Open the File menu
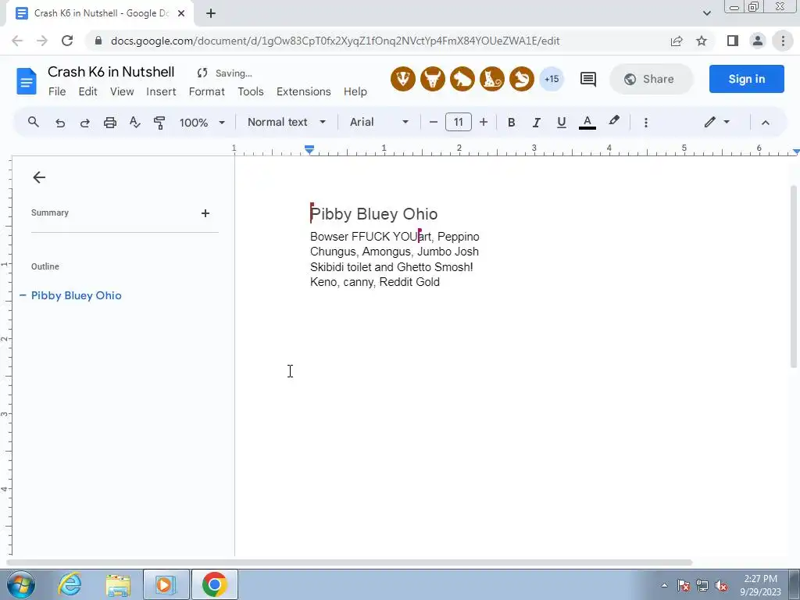Image resolution: width=800 pixels, height=600 pixels. pos(57,91)
